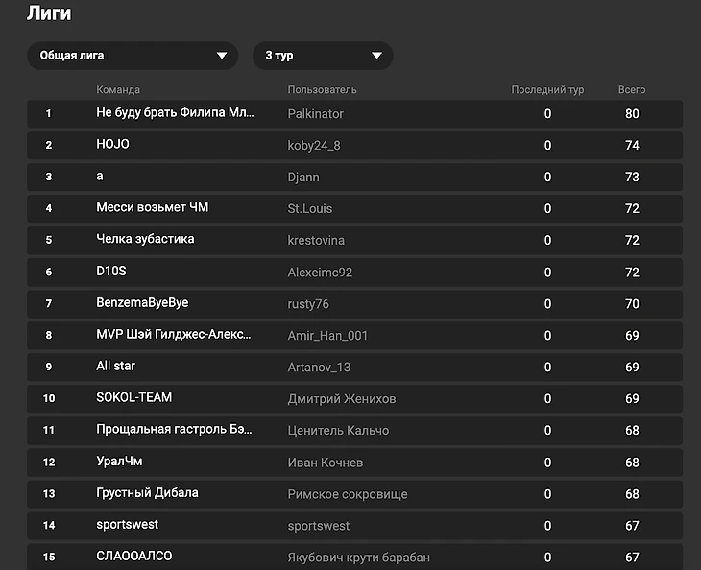The height and width of the screenshot is (570, 701).
Task: Open BenzemaByeBye team
Action: (x=142, y=303)
